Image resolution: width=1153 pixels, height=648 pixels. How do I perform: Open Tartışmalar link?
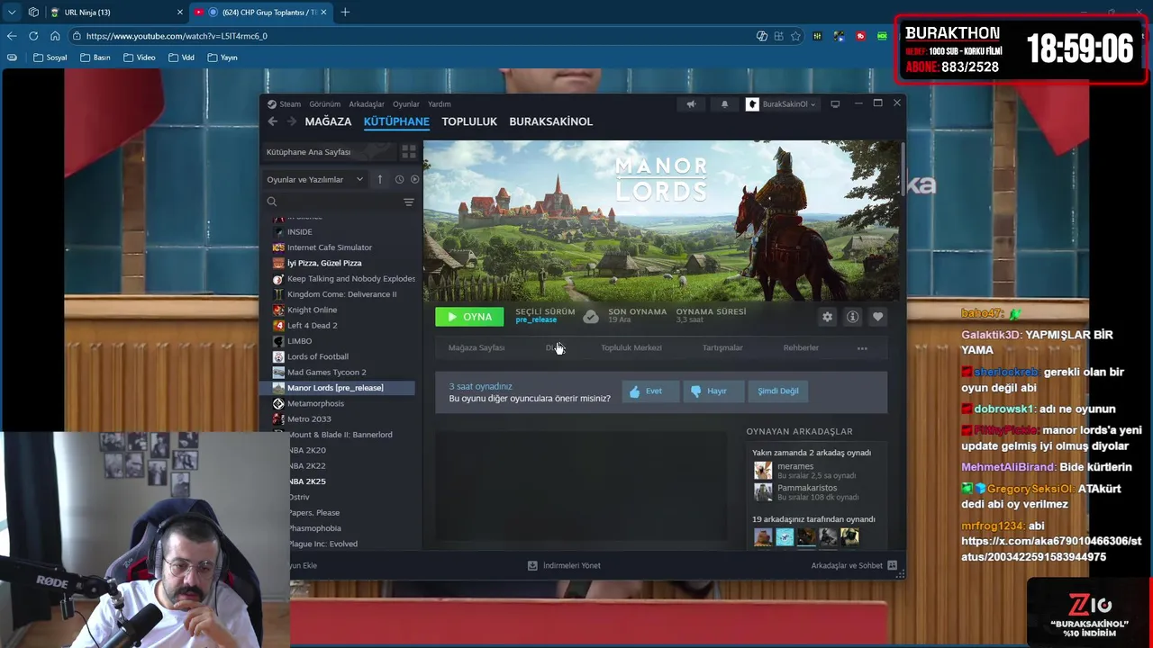pyautogui.click(x=722, y=348)
